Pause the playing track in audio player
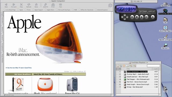Screen dimensions: 172x97 click(142, 17)
